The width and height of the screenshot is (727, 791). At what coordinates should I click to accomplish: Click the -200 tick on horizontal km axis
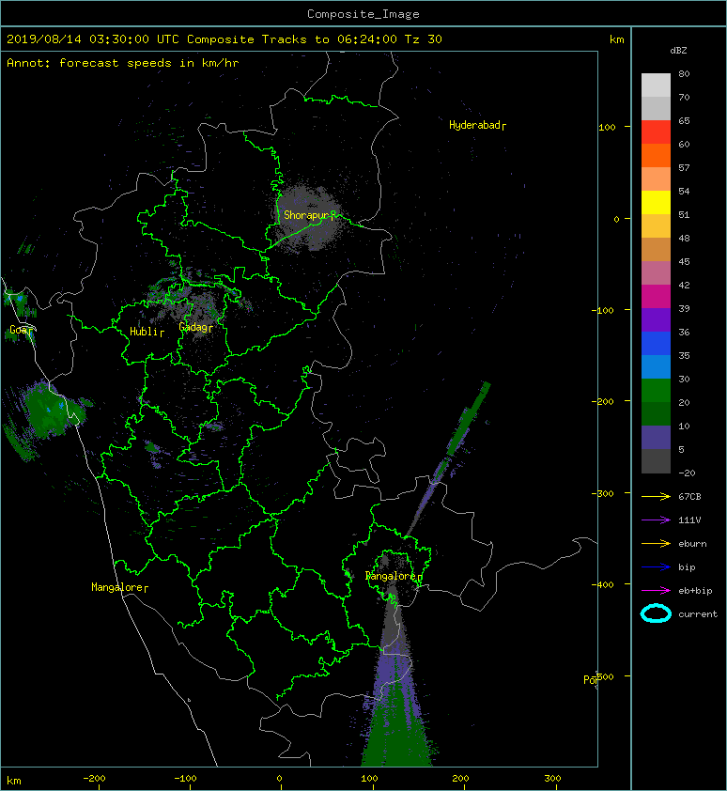[x=94, y=779]
